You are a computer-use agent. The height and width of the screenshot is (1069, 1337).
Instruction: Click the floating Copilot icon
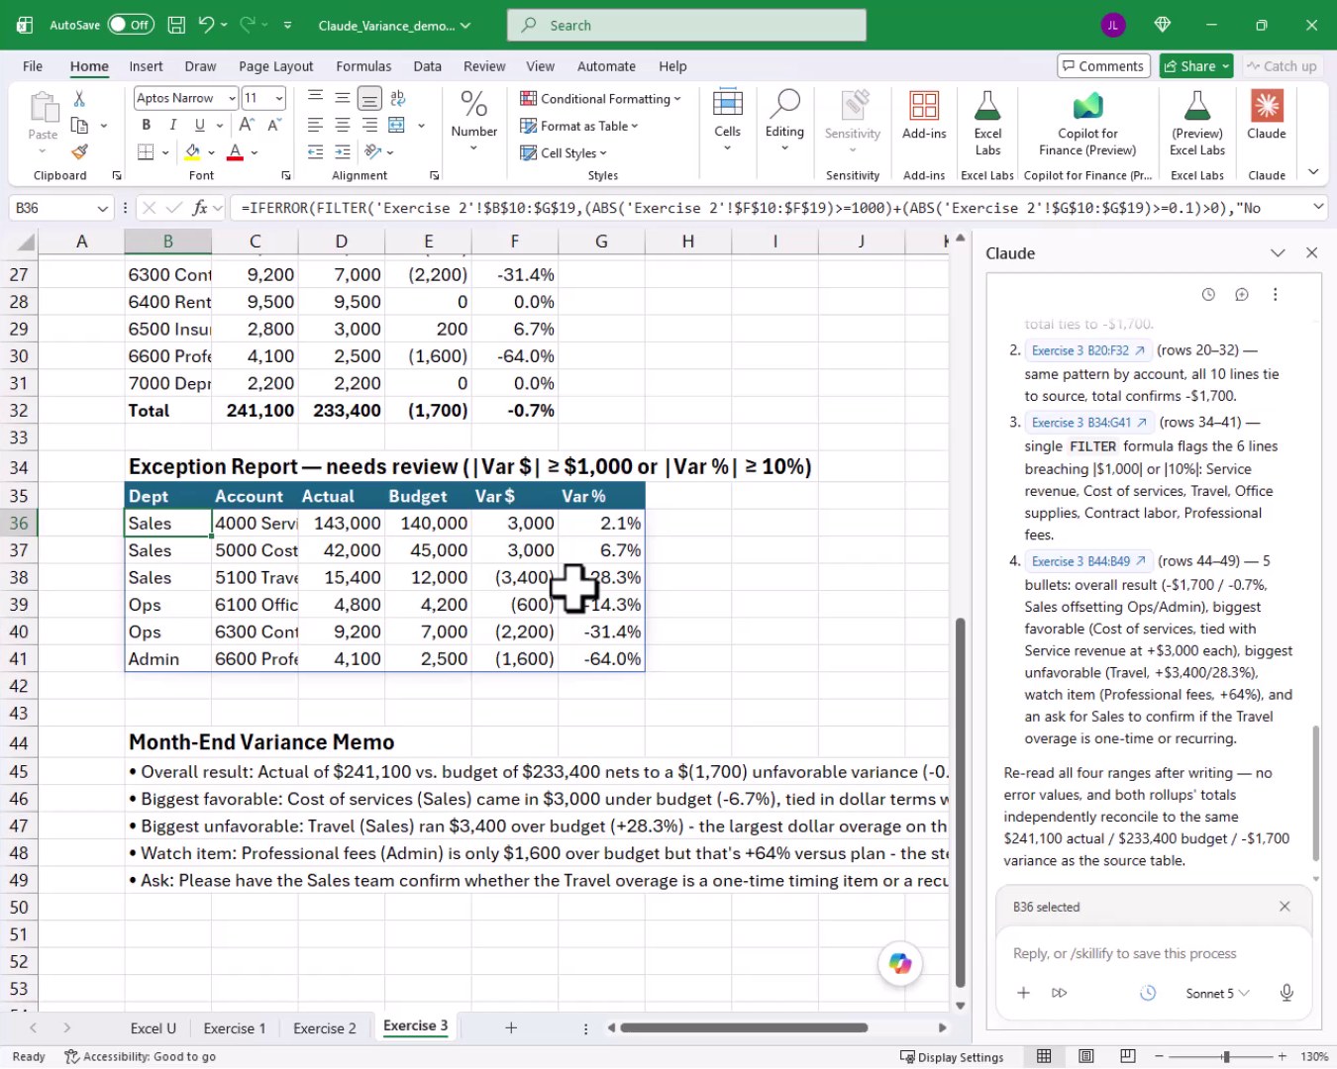[x=900, y=963]
